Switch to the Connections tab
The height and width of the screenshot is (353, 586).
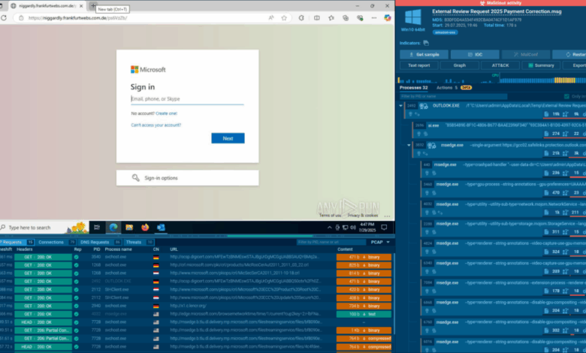tap(57, 242)
